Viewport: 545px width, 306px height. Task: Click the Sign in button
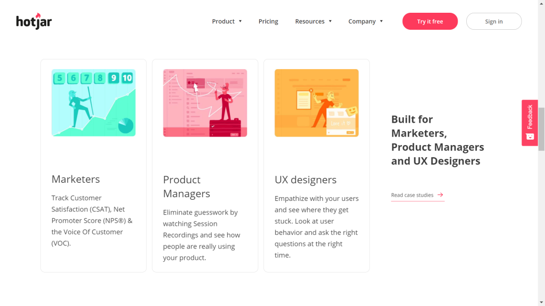pyautogui.click(x=493, y=21)
